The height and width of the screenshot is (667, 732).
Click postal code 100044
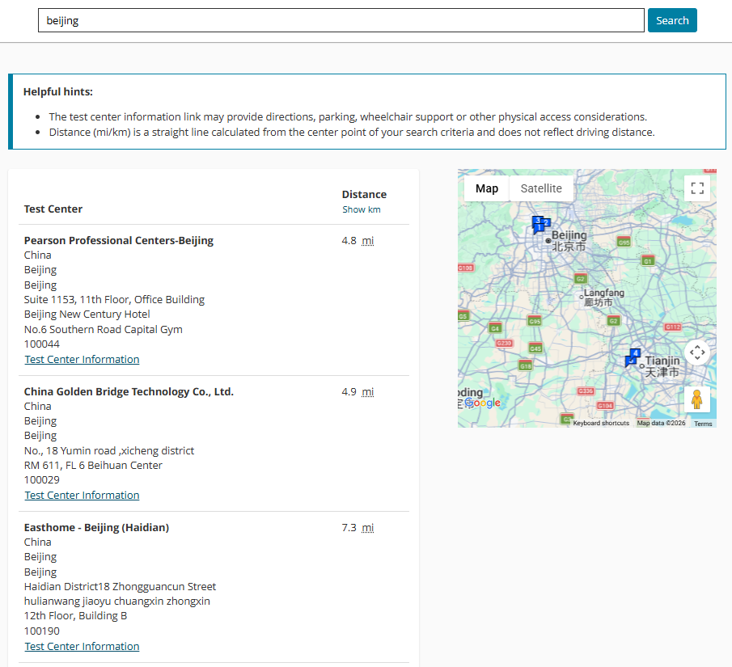click(42, 344)
